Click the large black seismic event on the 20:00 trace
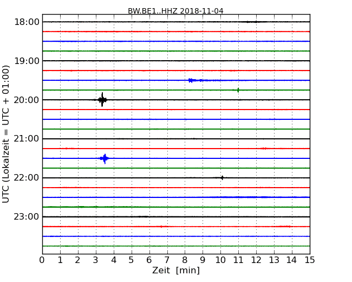 pos(102,100)
